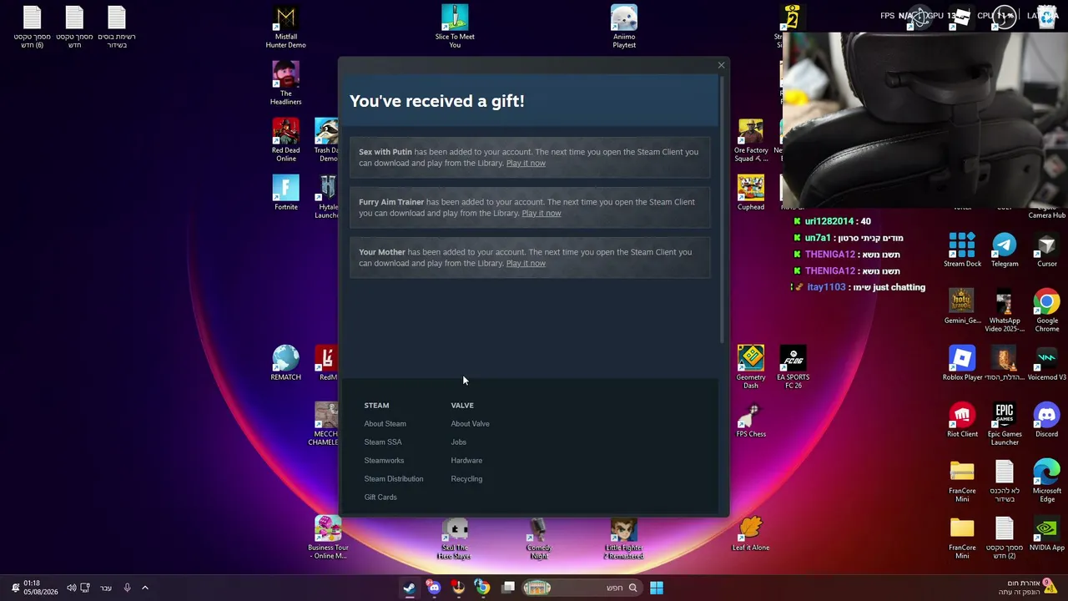Open the Gift Cards footer link
The image size is (1068, 601).
380,497
